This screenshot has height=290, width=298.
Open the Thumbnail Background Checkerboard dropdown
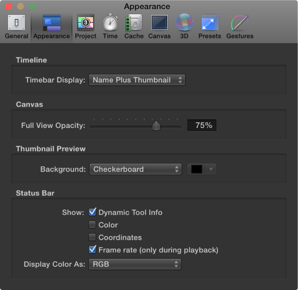(136, 169)
